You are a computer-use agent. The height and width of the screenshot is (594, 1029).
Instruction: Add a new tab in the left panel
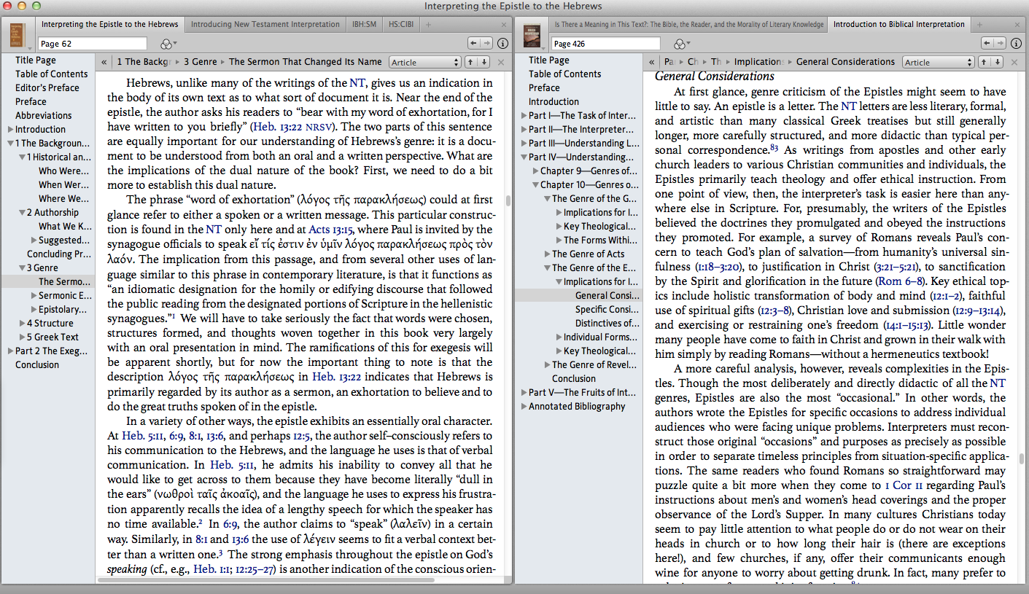(x=428, y=25)
